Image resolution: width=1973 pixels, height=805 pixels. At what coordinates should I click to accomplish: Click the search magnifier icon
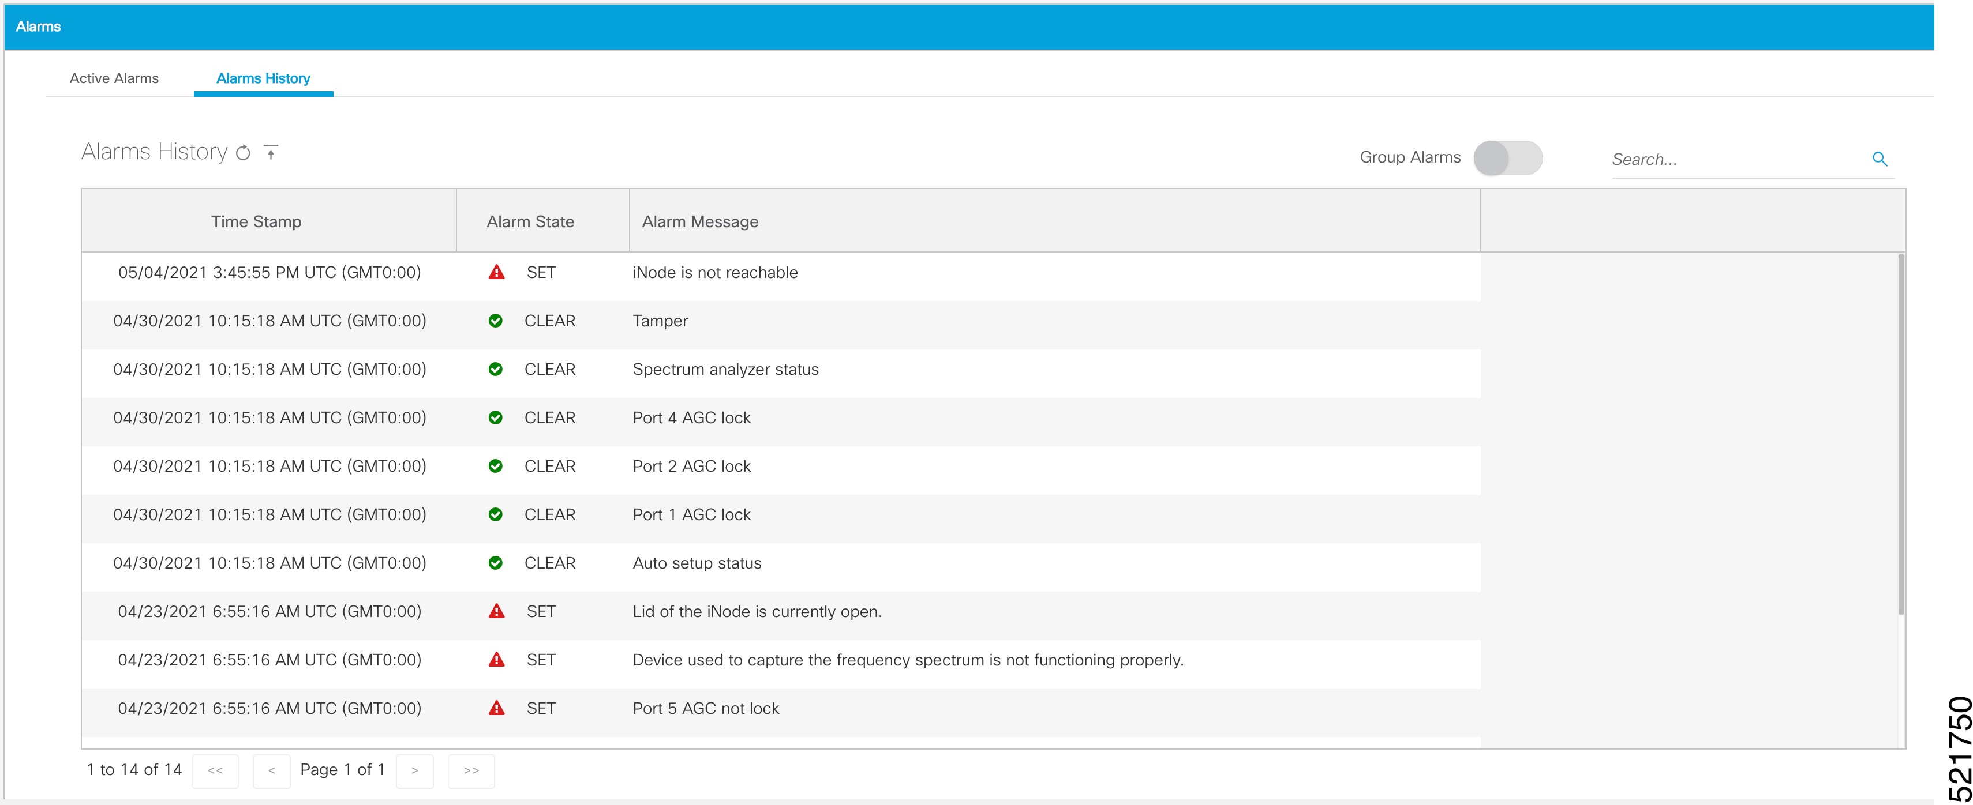1880,159
